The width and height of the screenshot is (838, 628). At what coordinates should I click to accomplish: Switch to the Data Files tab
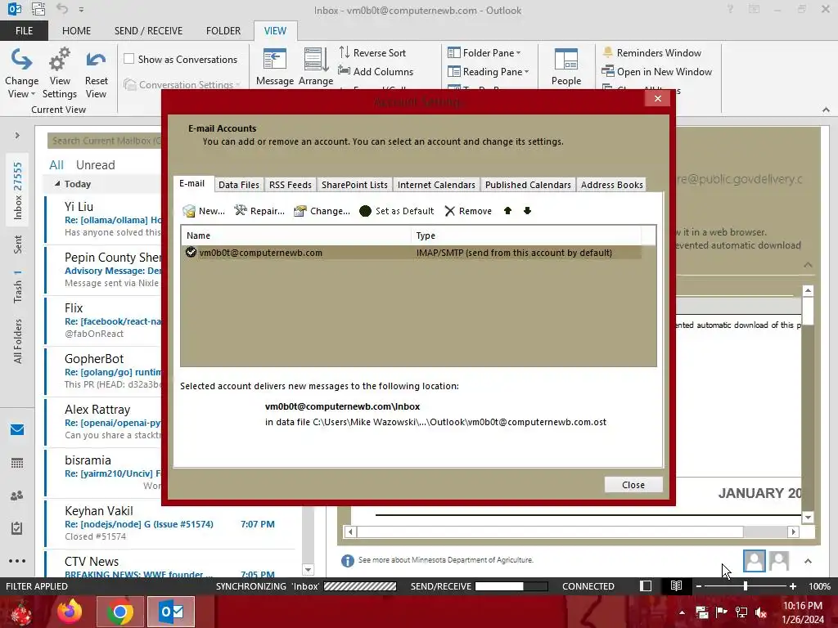238,185
